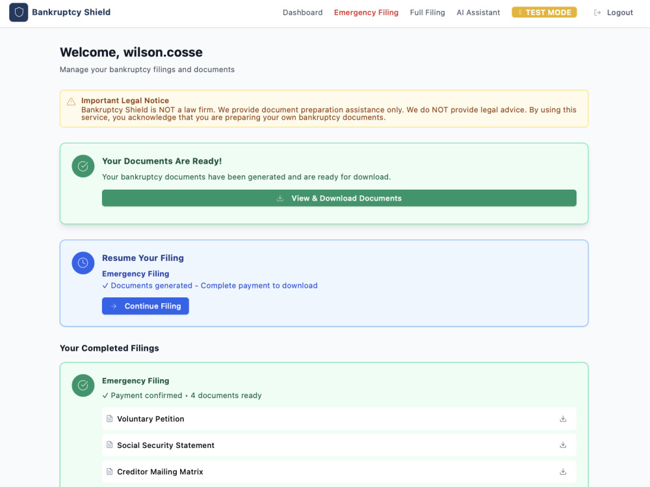Open the Full Filing nav item

428,12
